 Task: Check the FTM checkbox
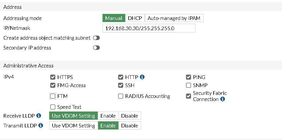coord(53,96)
